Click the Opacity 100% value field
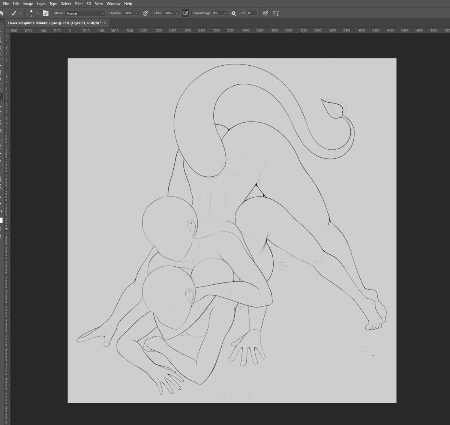This screenshot has width=450, height=425. click(x=128, y=13)
